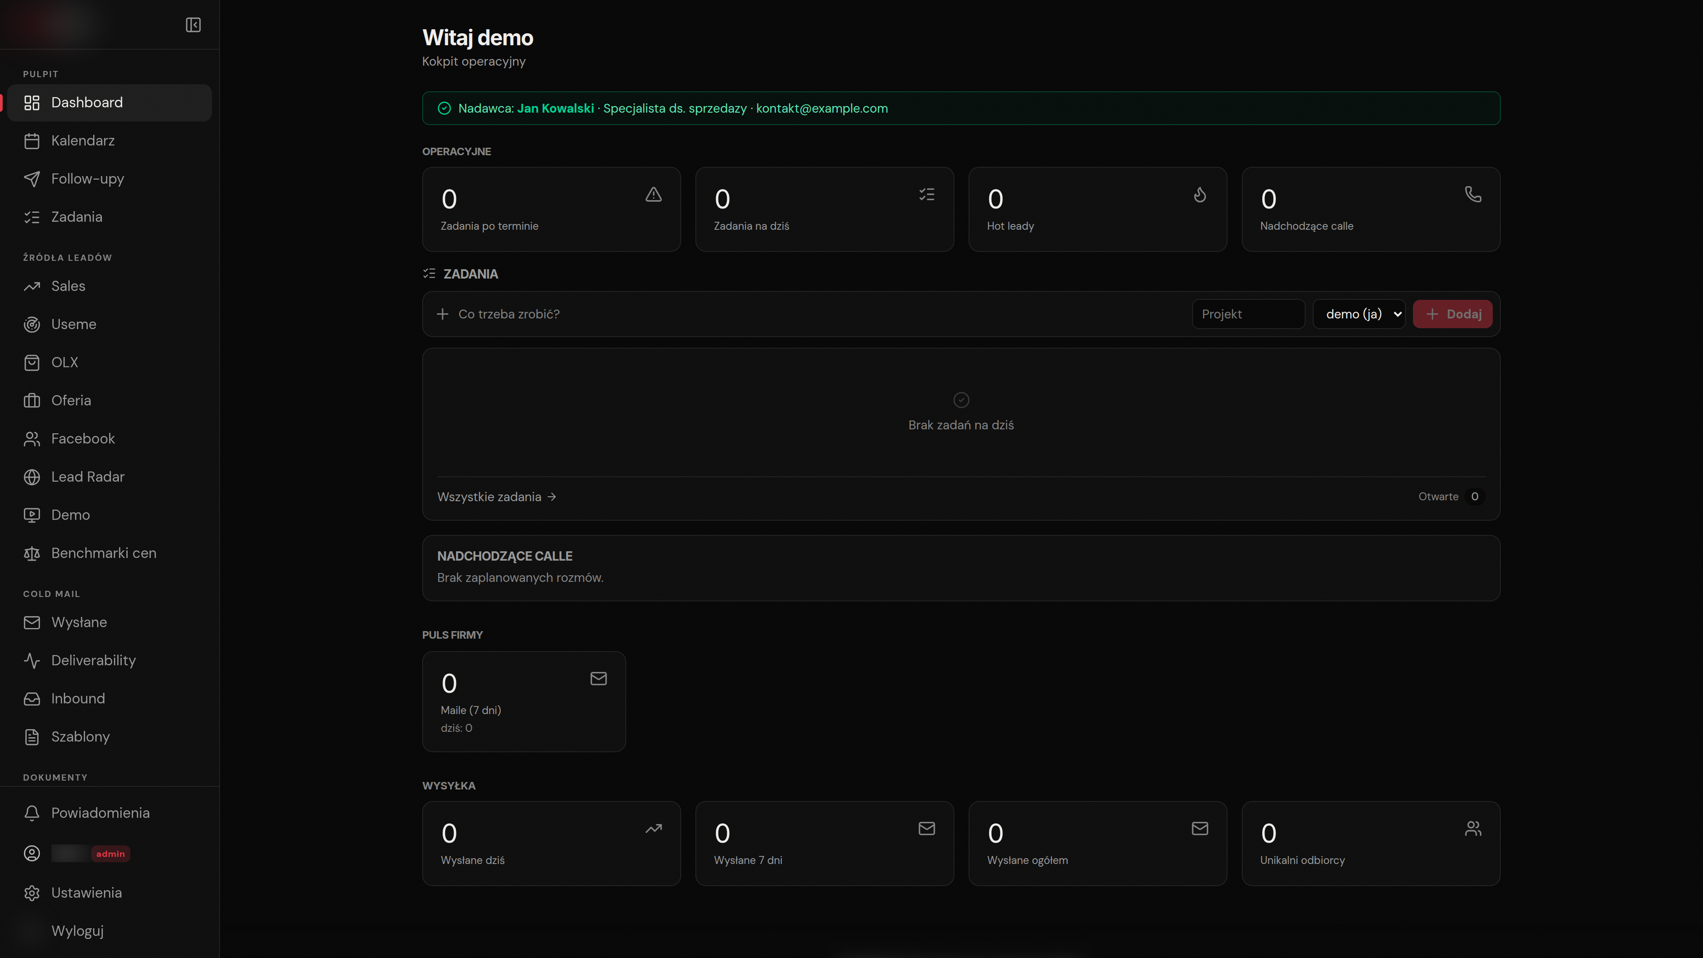Image resolution: width=1703 pixels, height=958 pixels.
Task: Click the Deliverability pulse icon
Action: coord(32,660)
